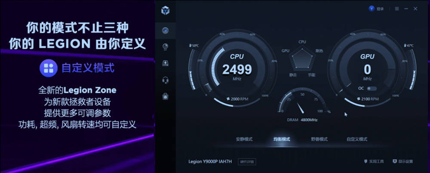Open the hamburger menu in title bar

pyautogui.click(x=397, y=9)
